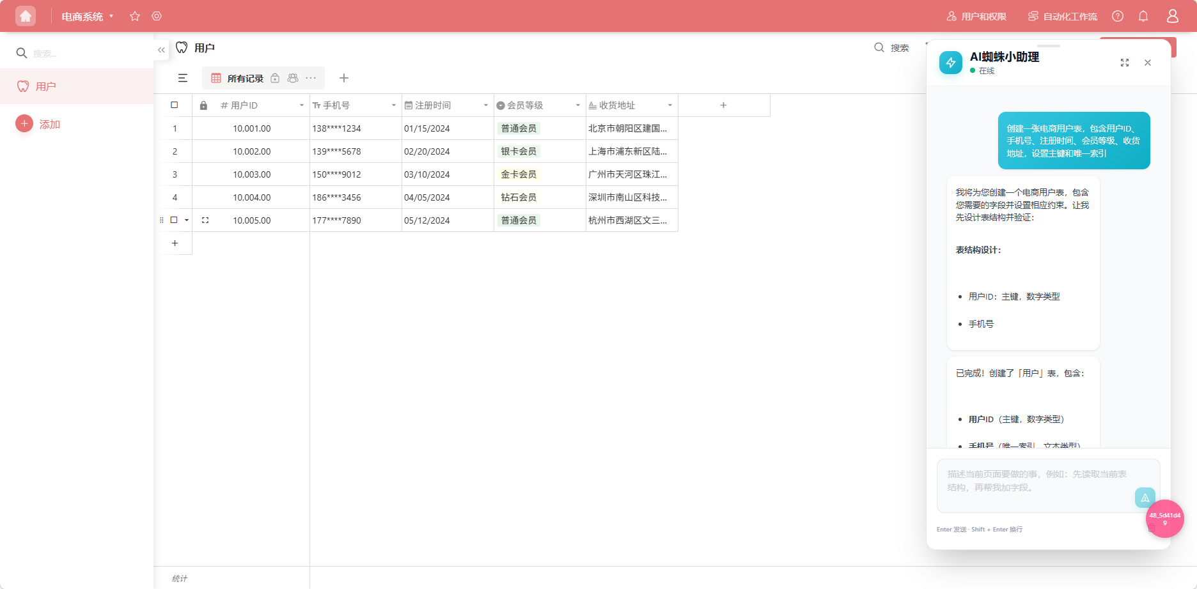Open the view configuration icon left of 所有记录

tap(182, 78)
